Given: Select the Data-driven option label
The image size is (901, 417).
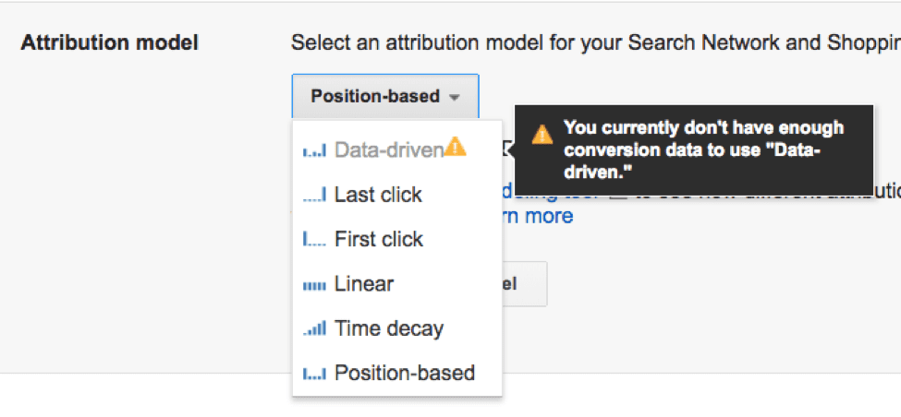Looking at the screenshot, I should [x=389, y=150].
